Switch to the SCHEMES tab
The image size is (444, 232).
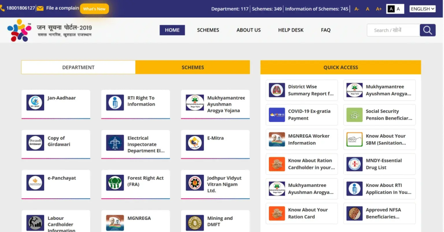193,67
